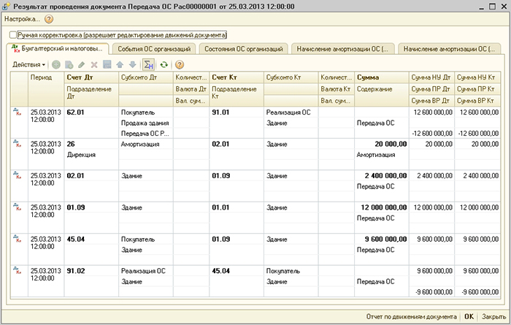Click the Субконто Кт column header
This screenshot has height=325, width=511.
(x=291, y=77)
